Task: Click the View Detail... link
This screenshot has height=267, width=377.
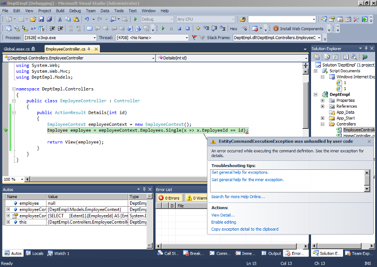Action: (223, 215)
